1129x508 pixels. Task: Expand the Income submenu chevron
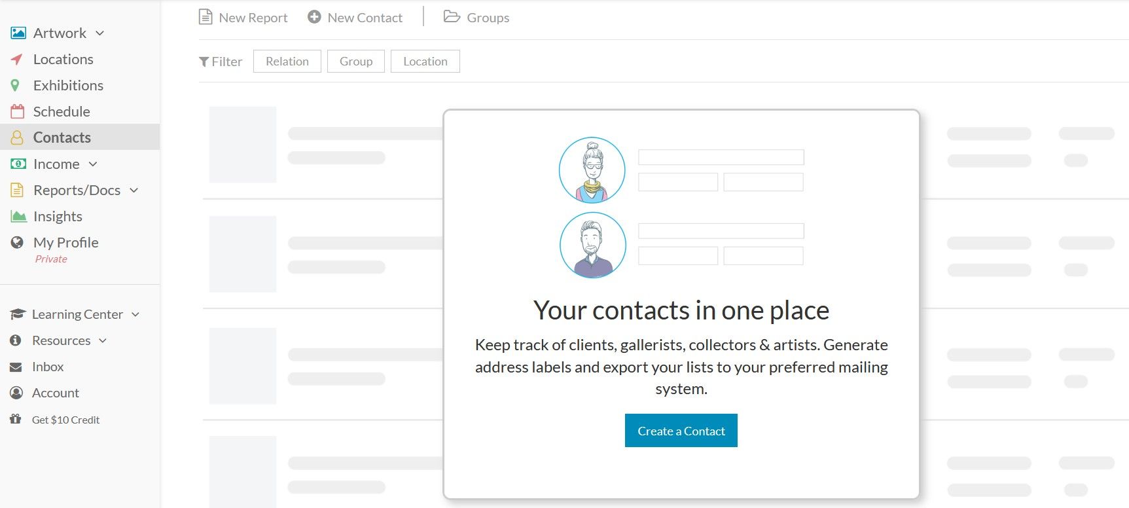click(x=93, y=164)
